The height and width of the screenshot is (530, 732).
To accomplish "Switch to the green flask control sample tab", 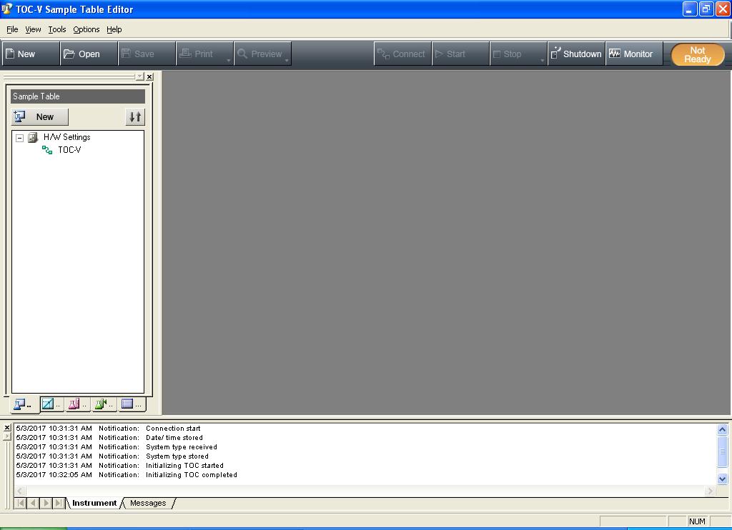I will [104, 404].
